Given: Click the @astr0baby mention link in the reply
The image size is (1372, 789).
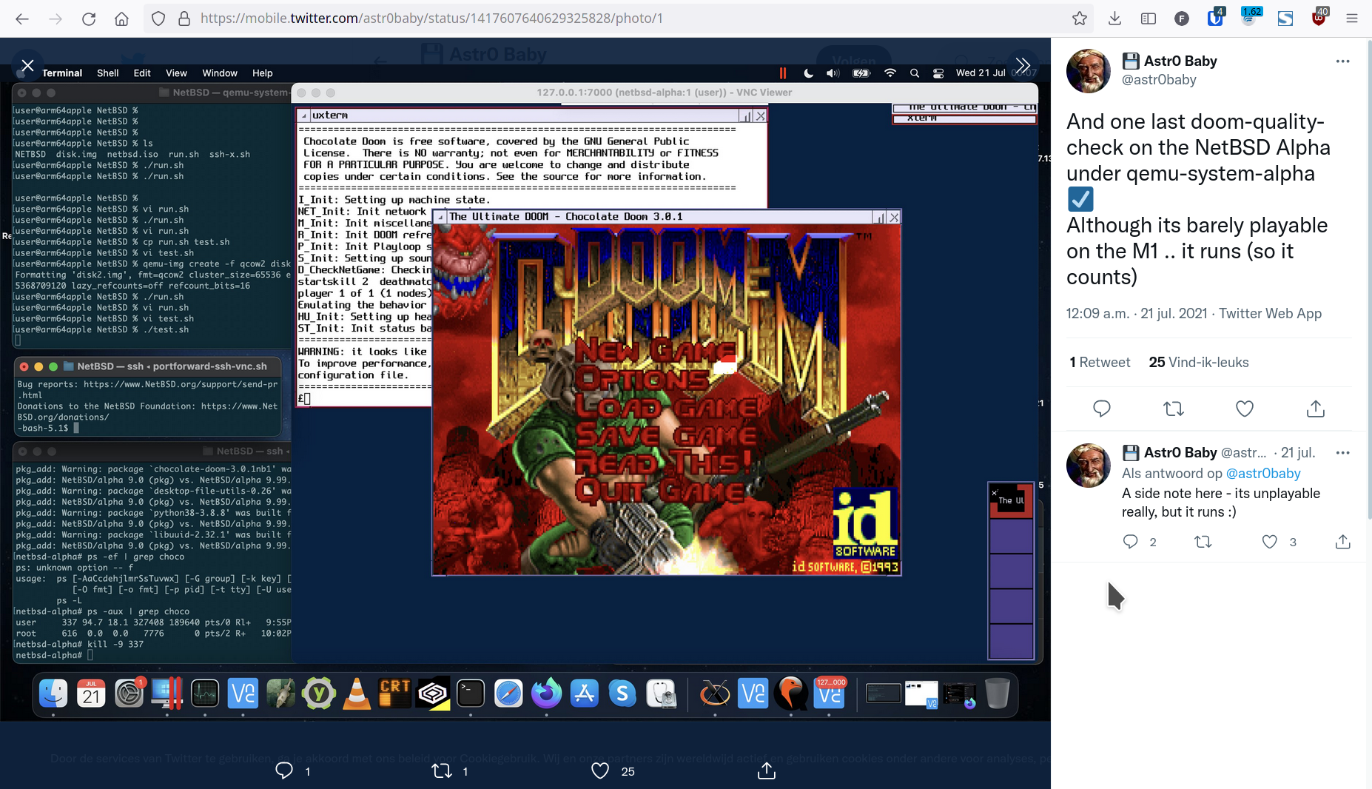Looking at the screenshot, I should (x=1264, y=473).
